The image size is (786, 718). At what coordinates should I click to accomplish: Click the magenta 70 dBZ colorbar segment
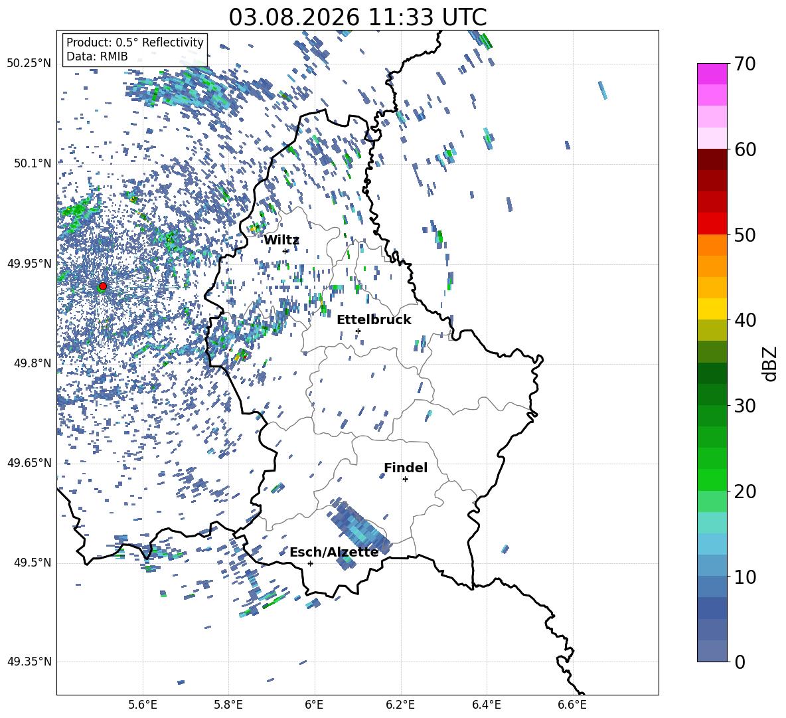pos(712,74)
